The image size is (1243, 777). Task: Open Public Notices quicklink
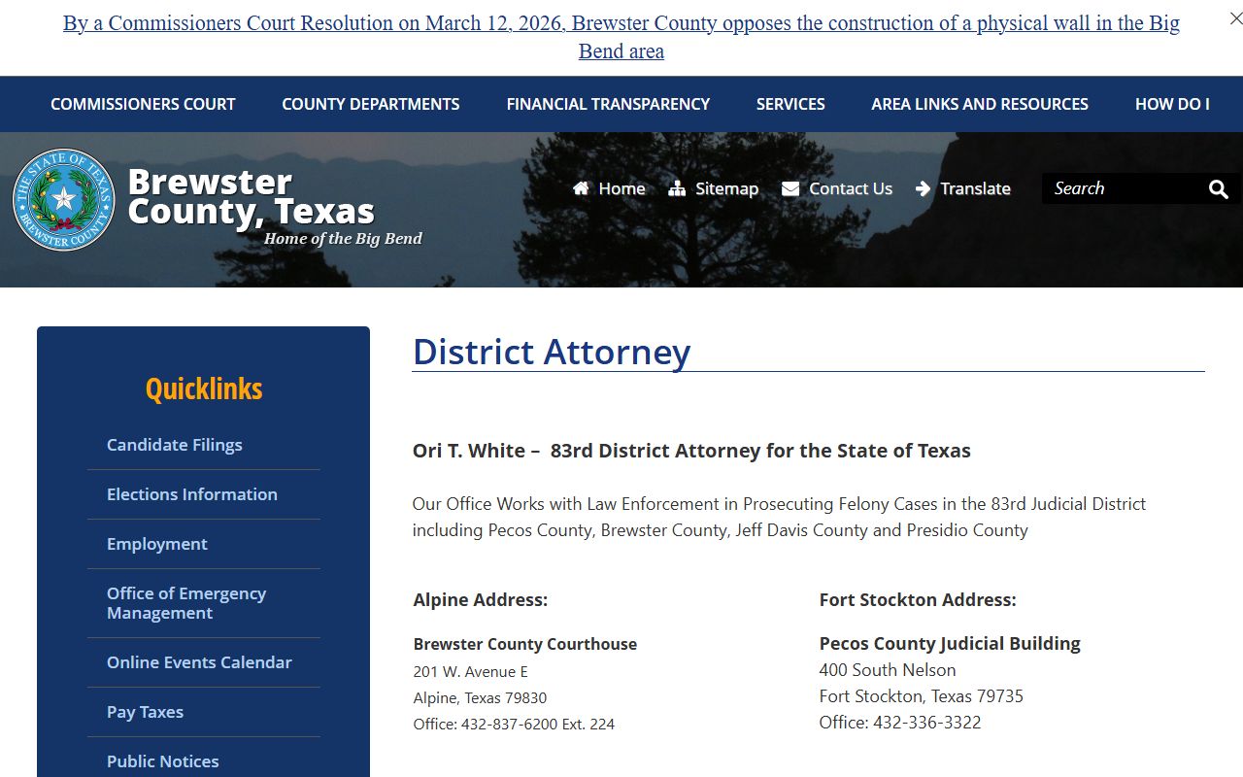point(162,761)
